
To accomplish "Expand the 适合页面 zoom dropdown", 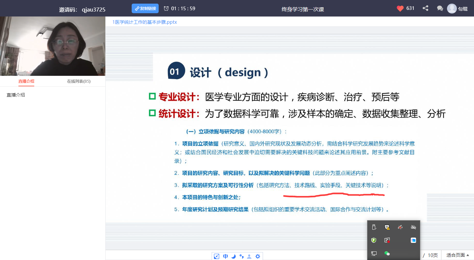I will (x=458, y=255).
